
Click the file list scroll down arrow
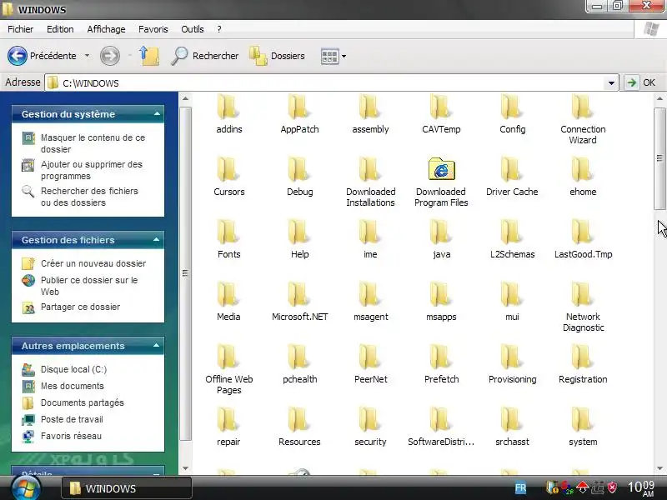click(659, 468)
